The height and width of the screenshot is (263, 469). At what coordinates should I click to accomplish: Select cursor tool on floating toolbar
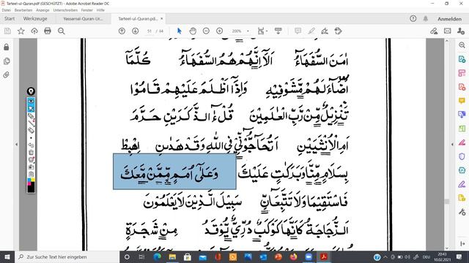point(31,109)
